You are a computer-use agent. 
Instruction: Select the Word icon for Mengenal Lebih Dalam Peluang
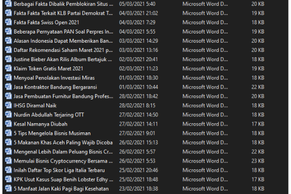(x=8, y=151)
